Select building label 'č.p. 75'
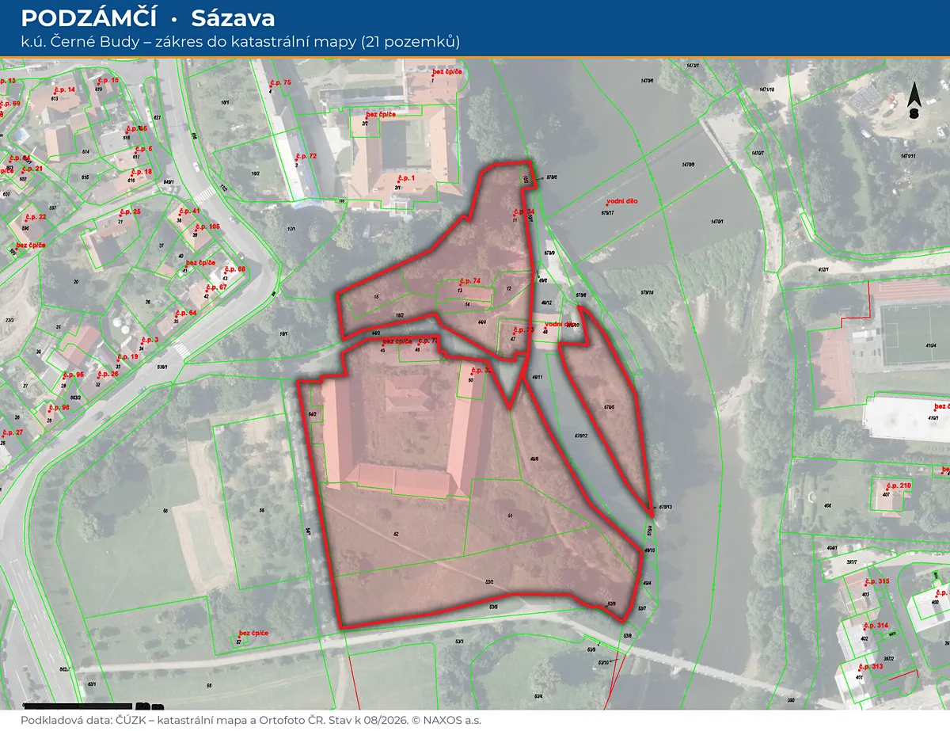950x731 pixels. pyautogui.click(x=281, y=82)
